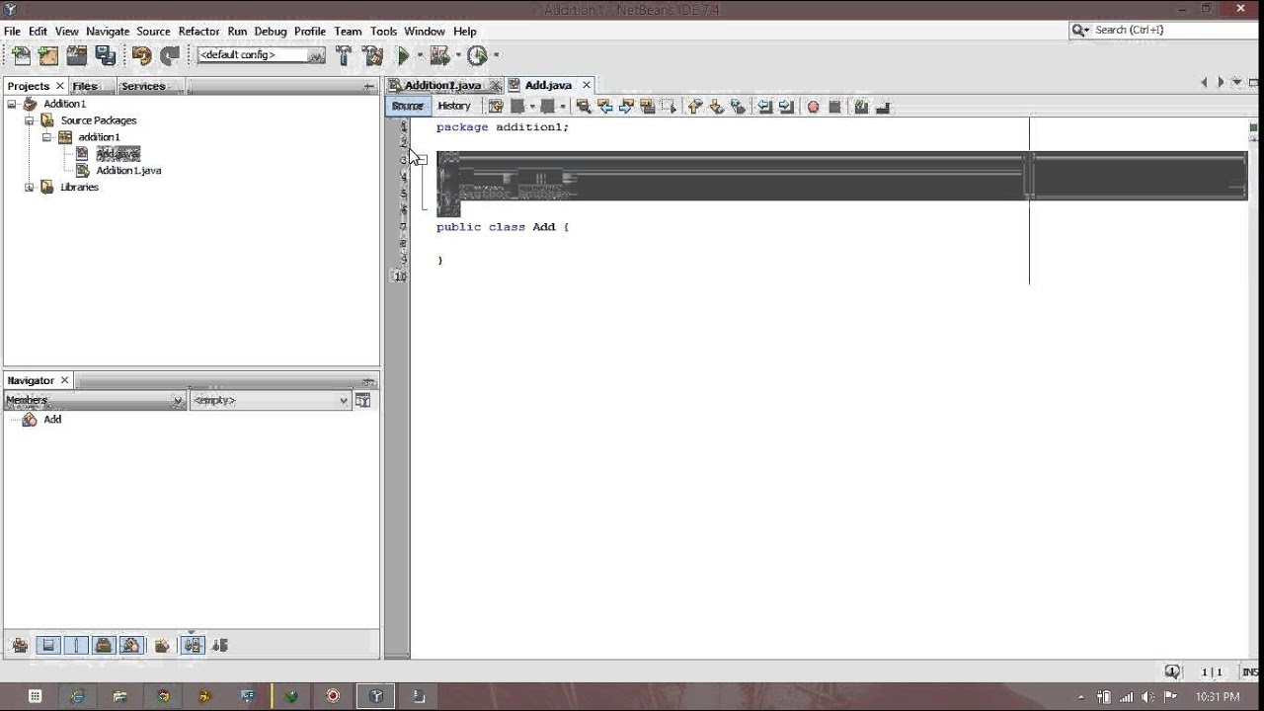This screenshot has width=1264, height=711.
Task: Toggle Sort by Name in Navigator
Action: 193,645
